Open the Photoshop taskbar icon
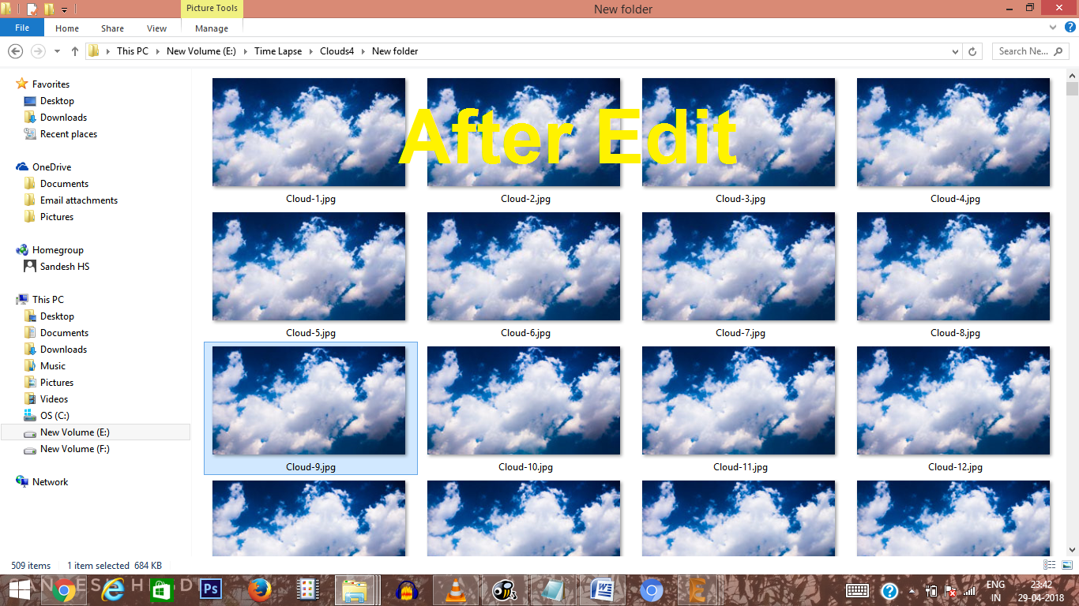Image resolution: width=1079 pixels, height=606 pixels. 210,589
